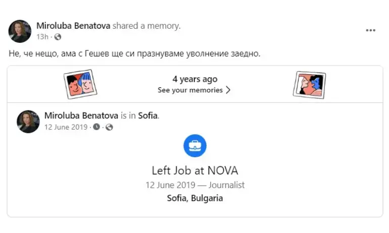Open the top post author's profile picture
Viewport: 389px width, 233px height.
tap(20, 31)
